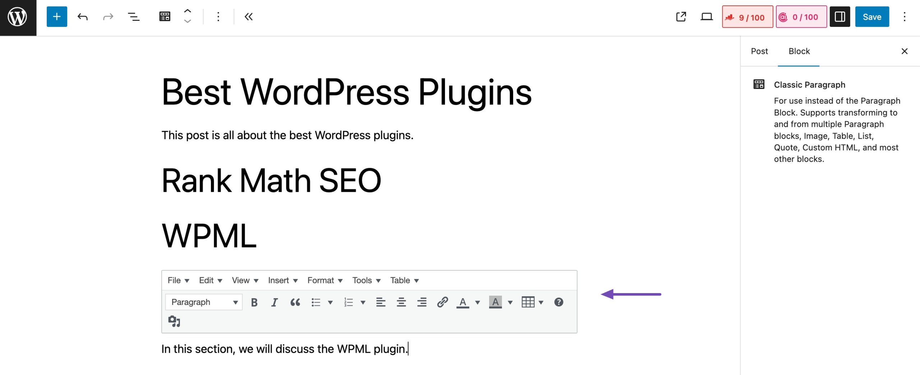Close the settings sidebar
920x375 pixels.
coord(904,51)
